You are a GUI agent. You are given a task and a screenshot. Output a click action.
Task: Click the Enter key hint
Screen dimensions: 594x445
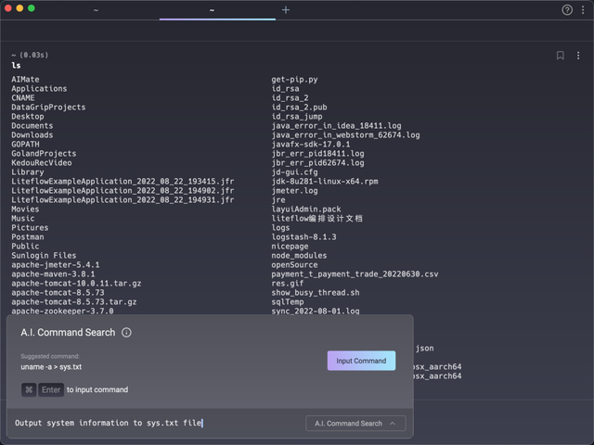coord(51,389)
